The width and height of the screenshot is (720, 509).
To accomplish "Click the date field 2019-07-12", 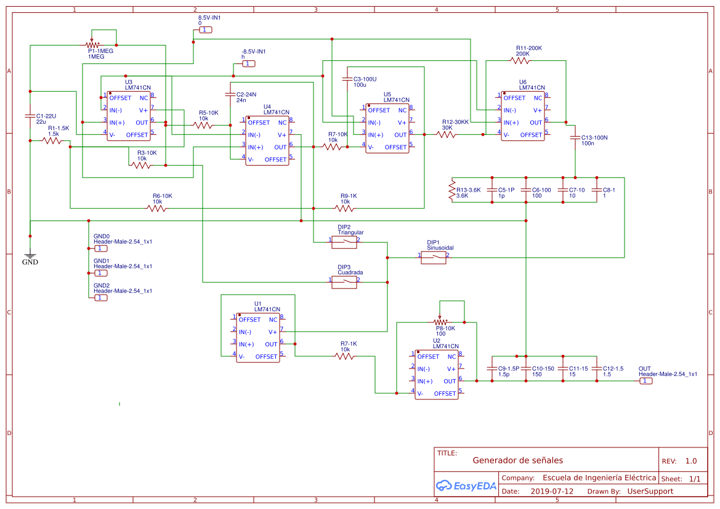I will [x=551, y=491].
